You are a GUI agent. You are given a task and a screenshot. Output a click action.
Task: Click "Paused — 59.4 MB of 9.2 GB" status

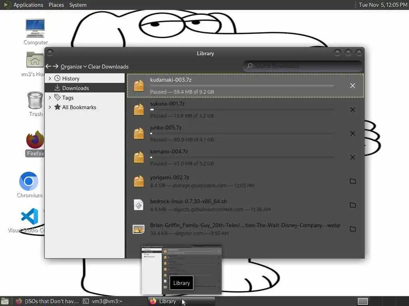[x=182, y=92]
